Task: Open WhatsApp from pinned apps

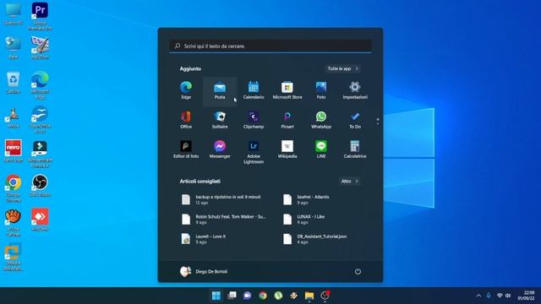Action: tap(321, 120)
